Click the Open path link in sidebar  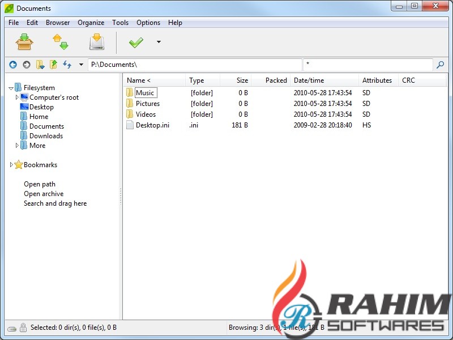(x=40, y=184)
